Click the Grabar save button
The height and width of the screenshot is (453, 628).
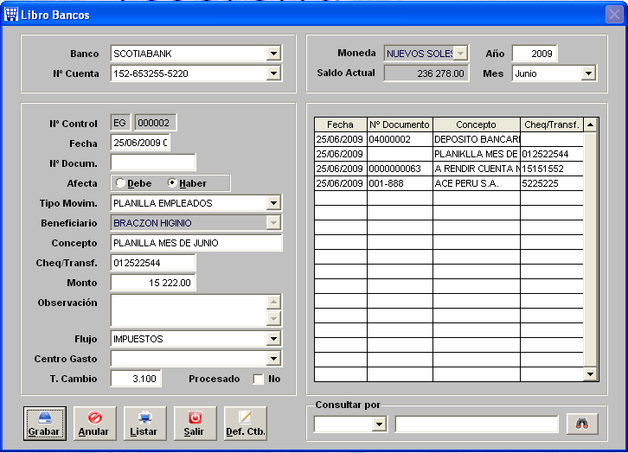(44, 424)
